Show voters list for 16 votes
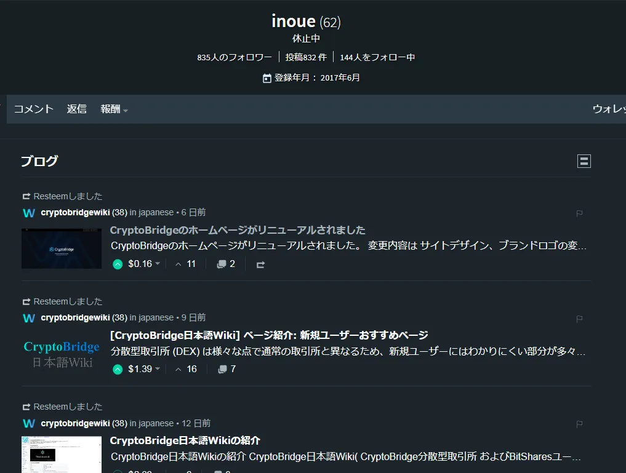626x473 pixels. 186,369
